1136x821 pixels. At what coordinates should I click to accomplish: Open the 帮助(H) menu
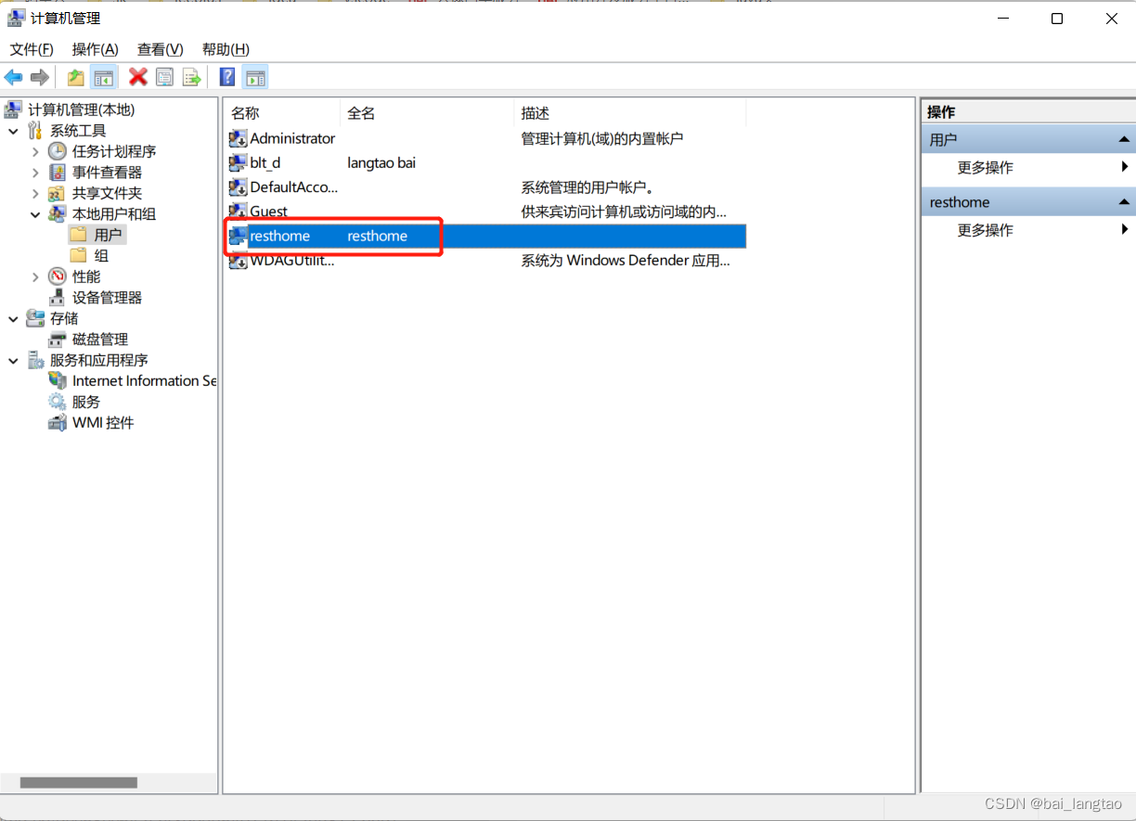click(x=226, y=49)
